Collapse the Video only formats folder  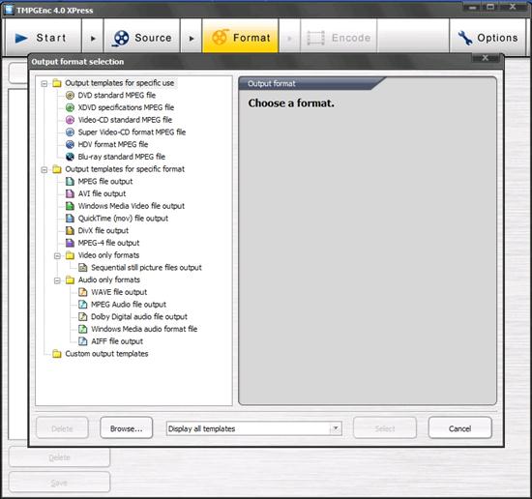pos(57,255)
